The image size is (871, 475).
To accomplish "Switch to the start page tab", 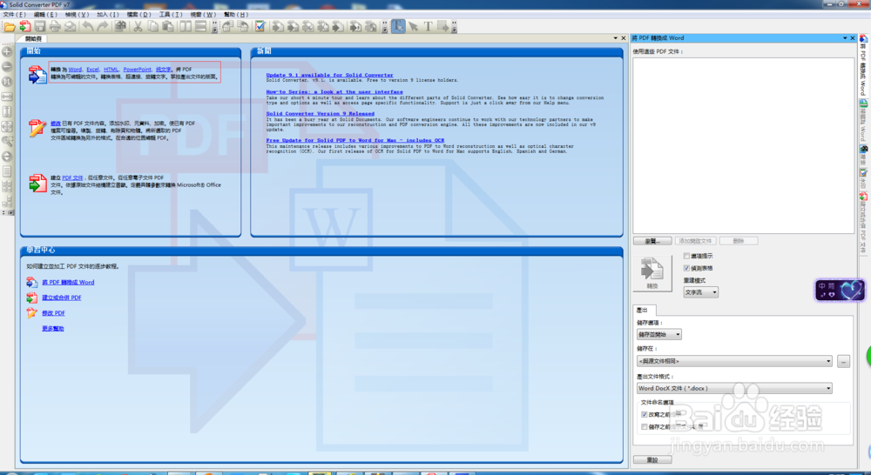I will coord(31,38).
